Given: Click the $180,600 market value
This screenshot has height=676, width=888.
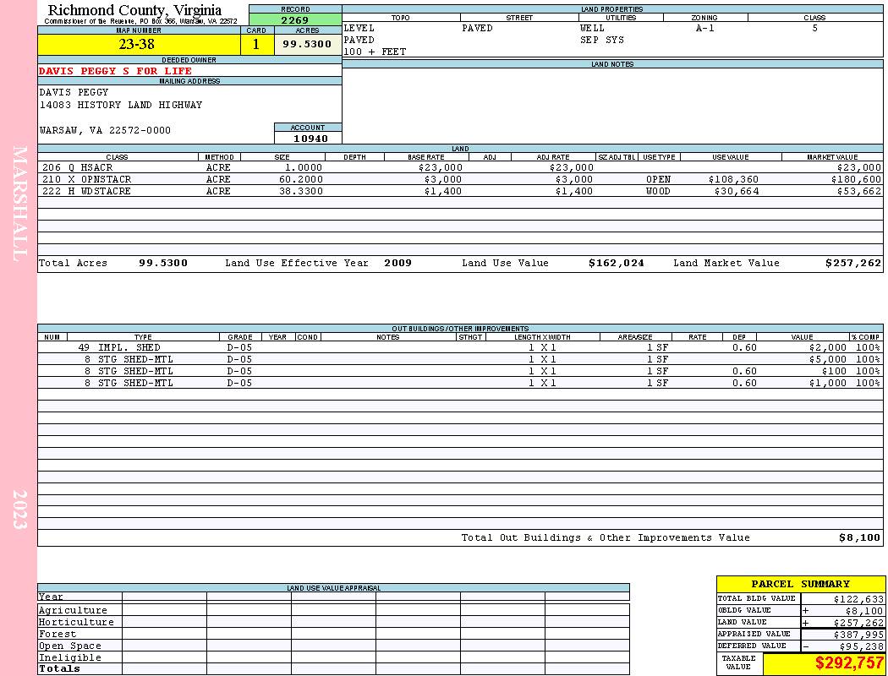Looking at the screenshot, I should 856,179.
